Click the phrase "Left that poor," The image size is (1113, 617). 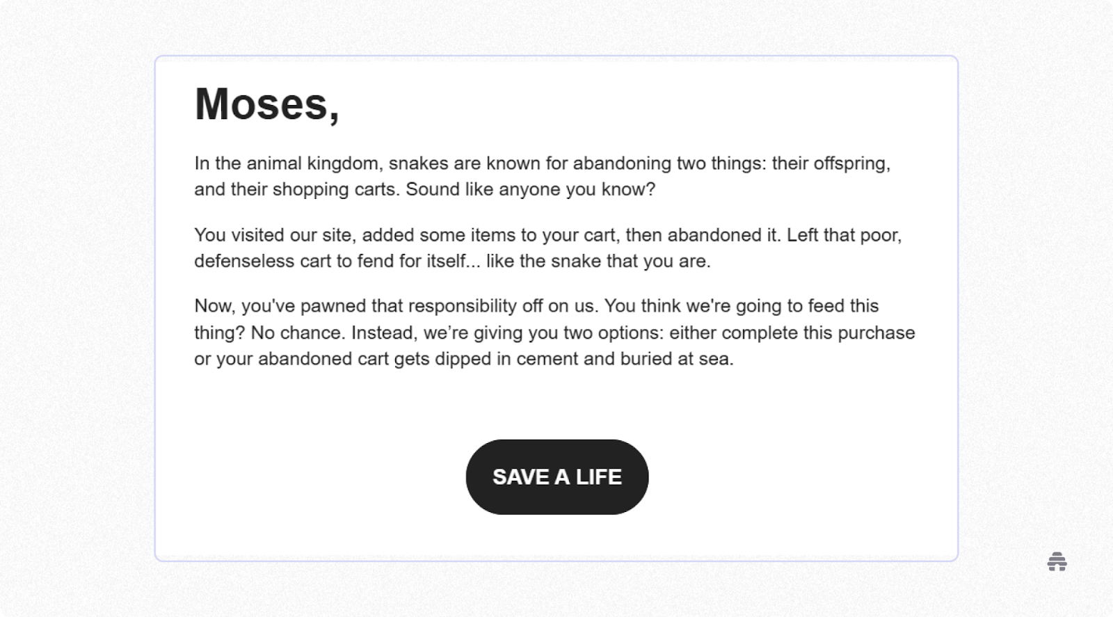tap(844, 235)
